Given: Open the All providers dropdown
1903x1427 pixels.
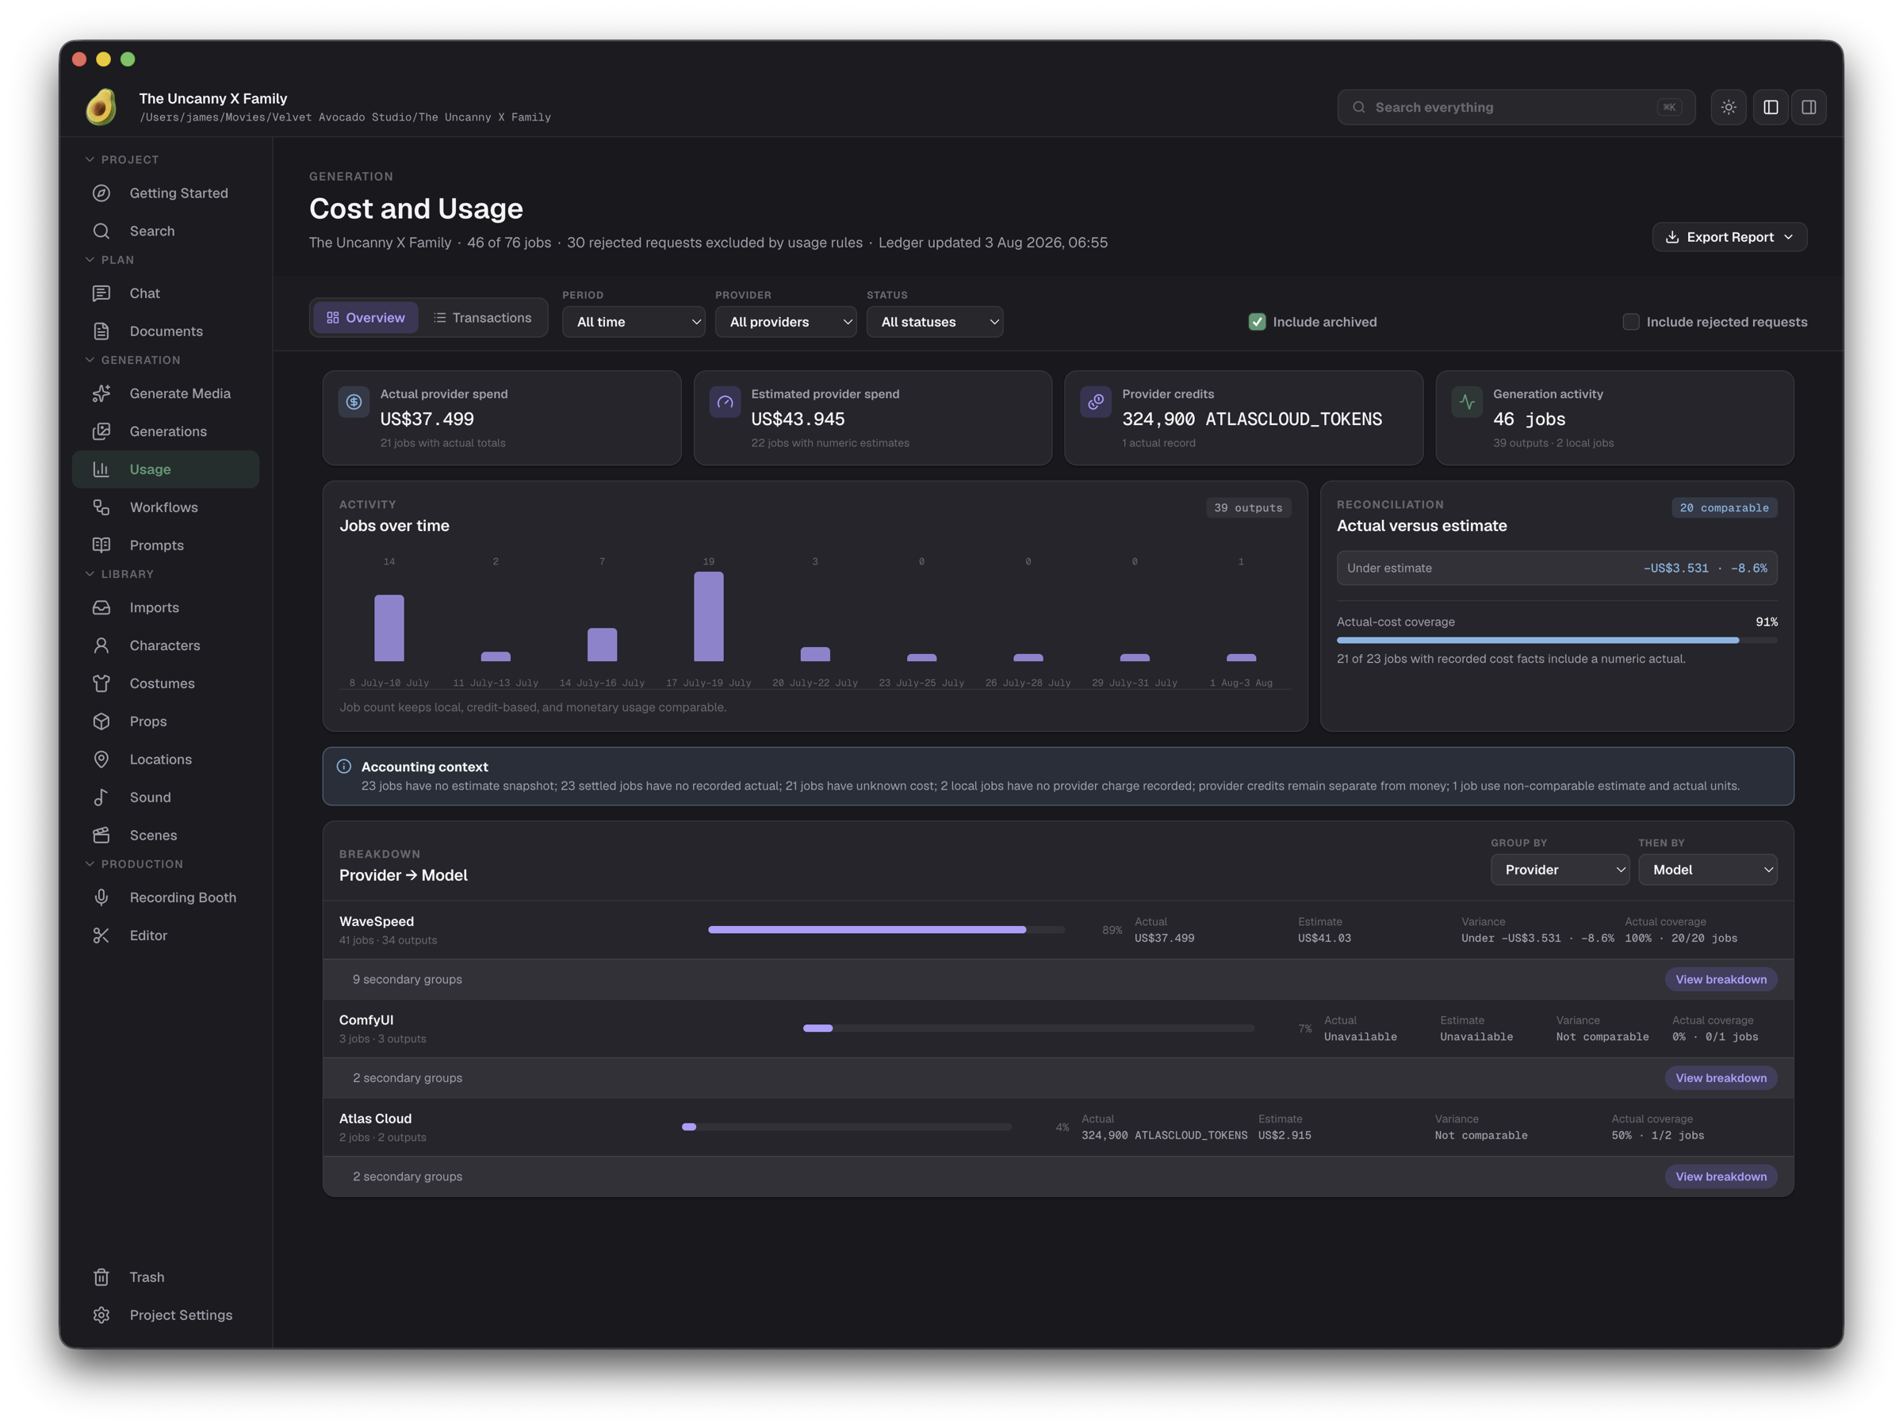Looking at the screenshot, I should pos(786,322).
